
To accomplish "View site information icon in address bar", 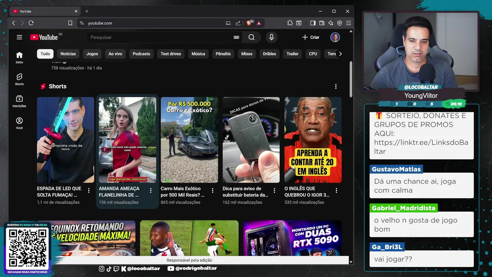I will tap(81, 23).
